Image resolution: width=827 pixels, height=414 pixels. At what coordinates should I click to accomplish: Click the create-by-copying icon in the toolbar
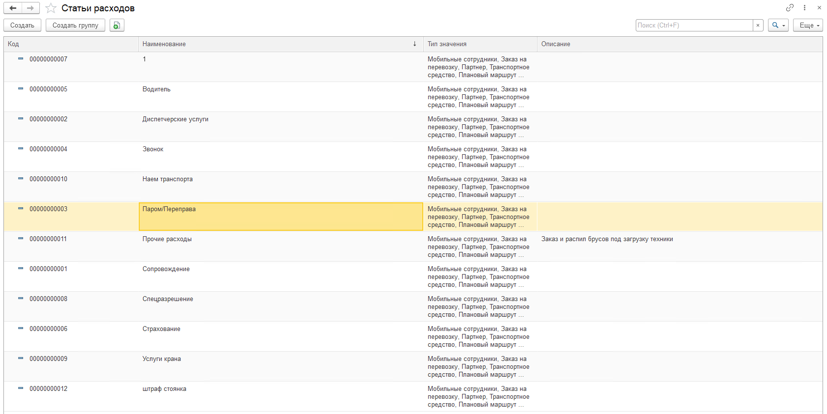(x=117, y=25)
